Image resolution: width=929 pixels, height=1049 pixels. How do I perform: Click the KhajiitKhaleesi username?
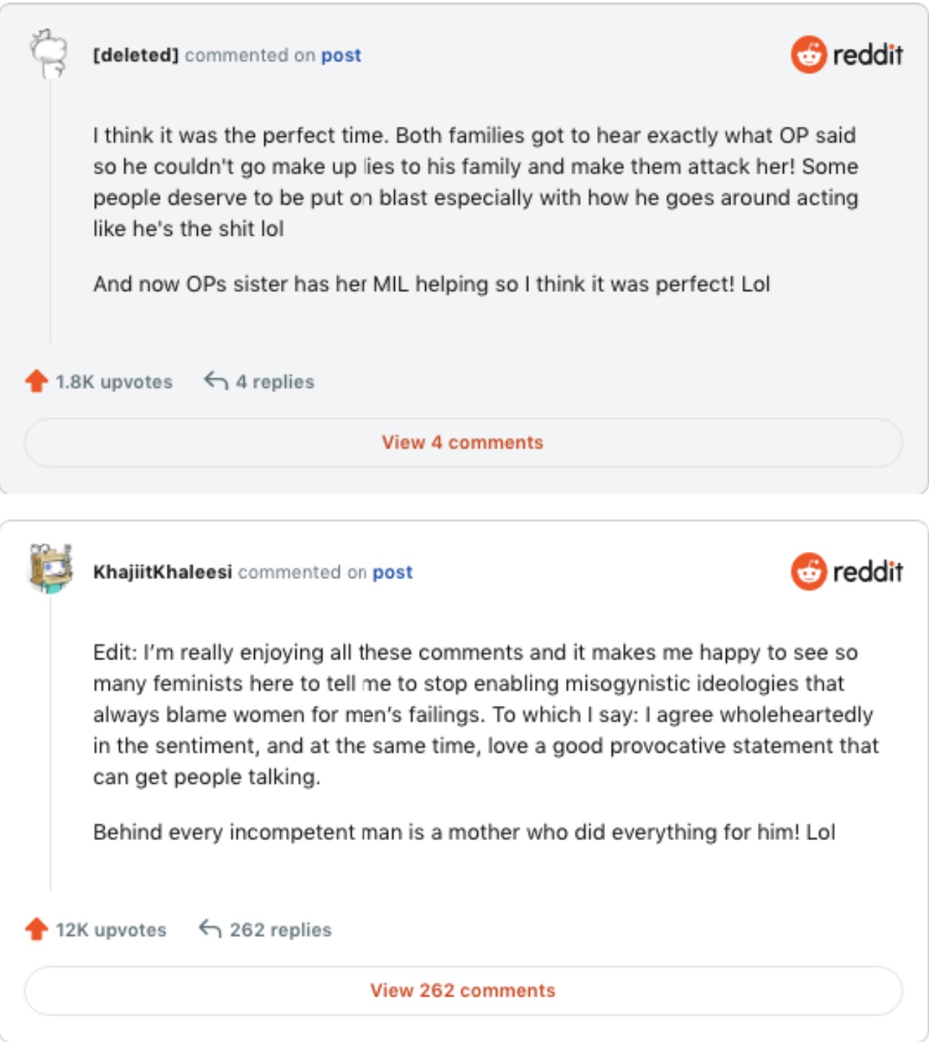click(162, 573)
